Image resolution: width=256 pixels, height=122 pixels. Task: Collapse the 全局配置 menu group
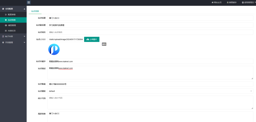[24, 9]
